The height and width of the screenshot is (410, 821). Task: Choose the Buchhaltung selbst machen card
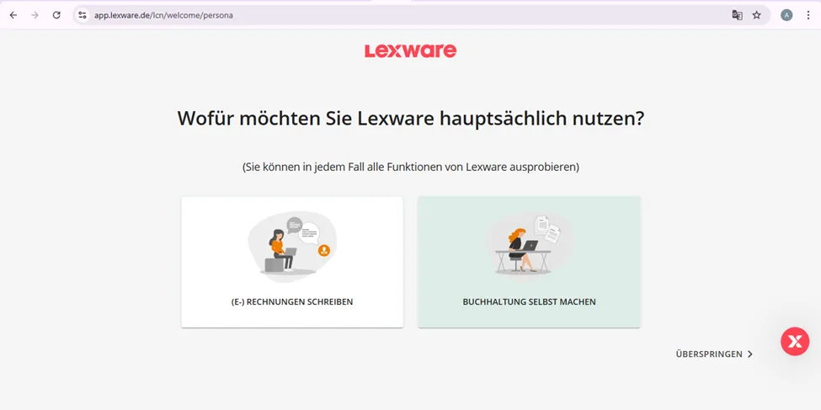pyautogui.click(x=529, y=262)
